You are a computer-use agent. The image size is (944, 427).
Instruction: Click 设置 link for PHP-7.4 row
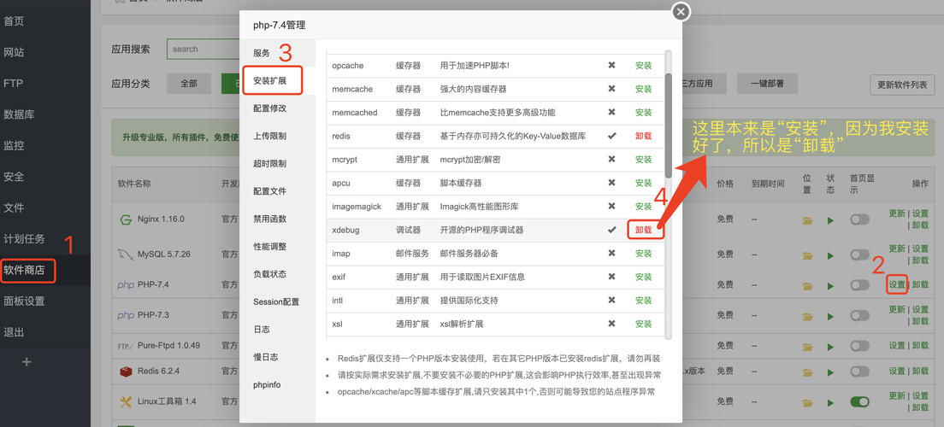point(897,284)
